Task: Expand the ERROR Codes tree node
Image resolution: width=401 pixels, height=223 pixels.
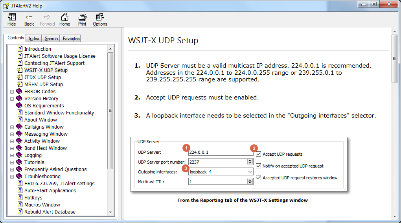Action: click(12, 92)
